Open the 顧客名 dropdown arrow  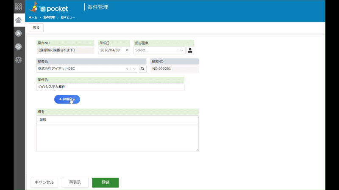[134, 69]
